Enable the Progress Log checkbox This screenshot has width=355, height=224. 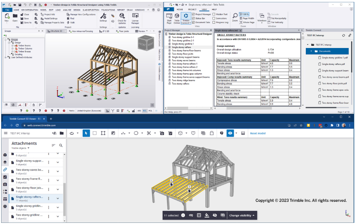[x=214, y=22]
